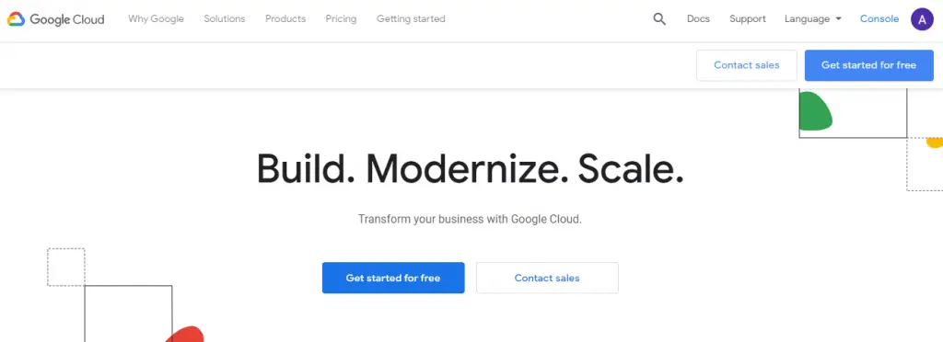The width and height of the screenshot is (943, 342).
Task: Open the Support link
Action: pyautogui.click(x=748, y=18)
